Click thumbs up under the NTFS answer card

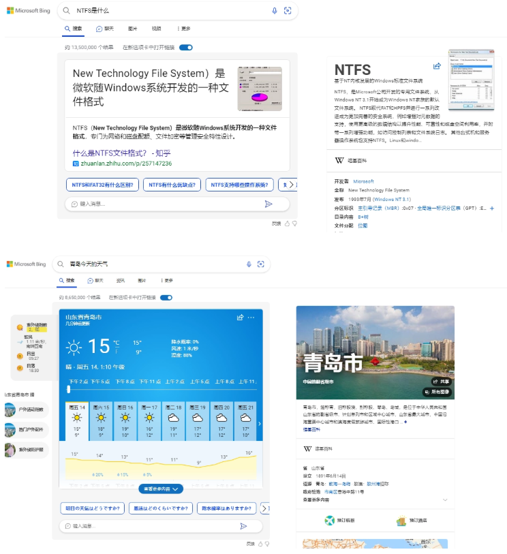(288, 224)
